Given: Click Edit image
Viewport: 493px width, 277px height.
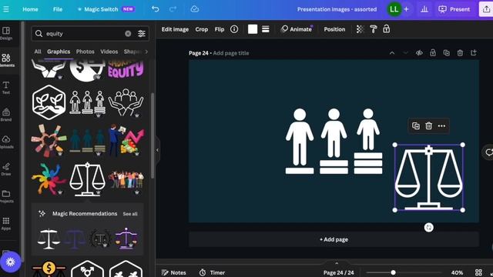Looking at the screenshot, I should 175,29.
